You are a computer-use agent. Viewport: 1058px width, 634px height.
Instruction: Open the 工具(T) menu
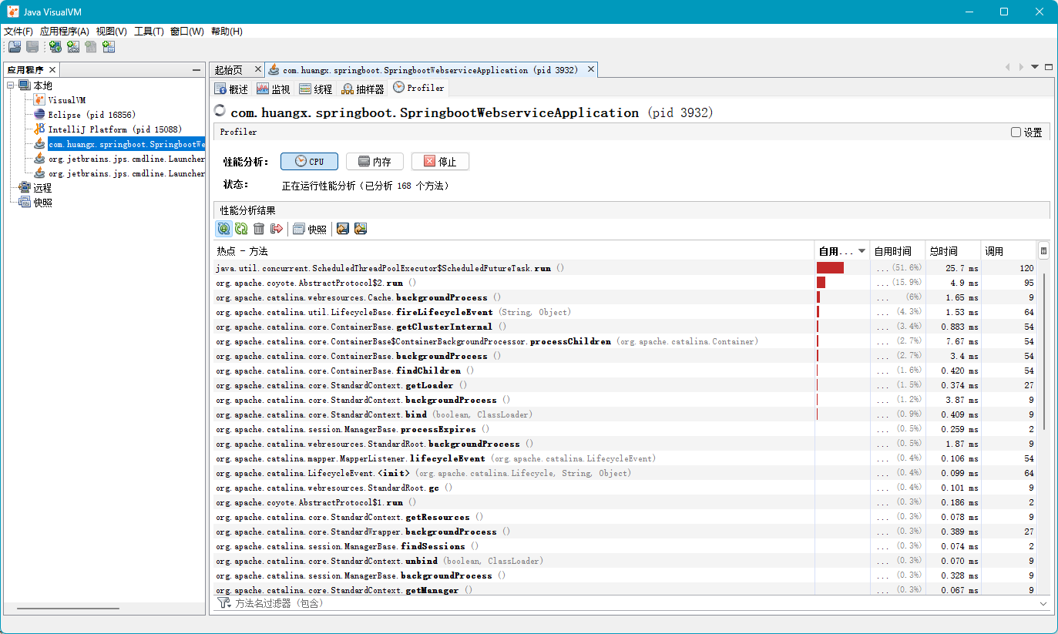click(149, 32)
